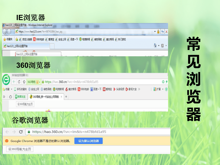Toggle the 360 sidebar panel icon
Image resolution: width=220 pixels, height=165 pixels.
4,97
